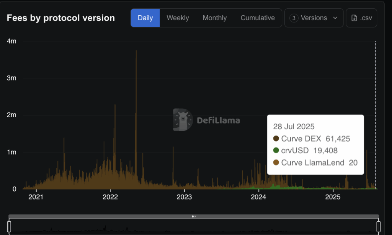392x235 pixels.
Task: Click the crvUSD green legend dot
Action: click(276, 150)
